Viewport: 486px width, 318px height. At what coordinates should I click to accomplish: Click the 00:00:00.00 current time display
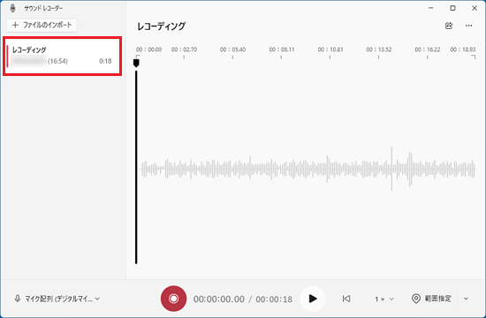[219, 299]
